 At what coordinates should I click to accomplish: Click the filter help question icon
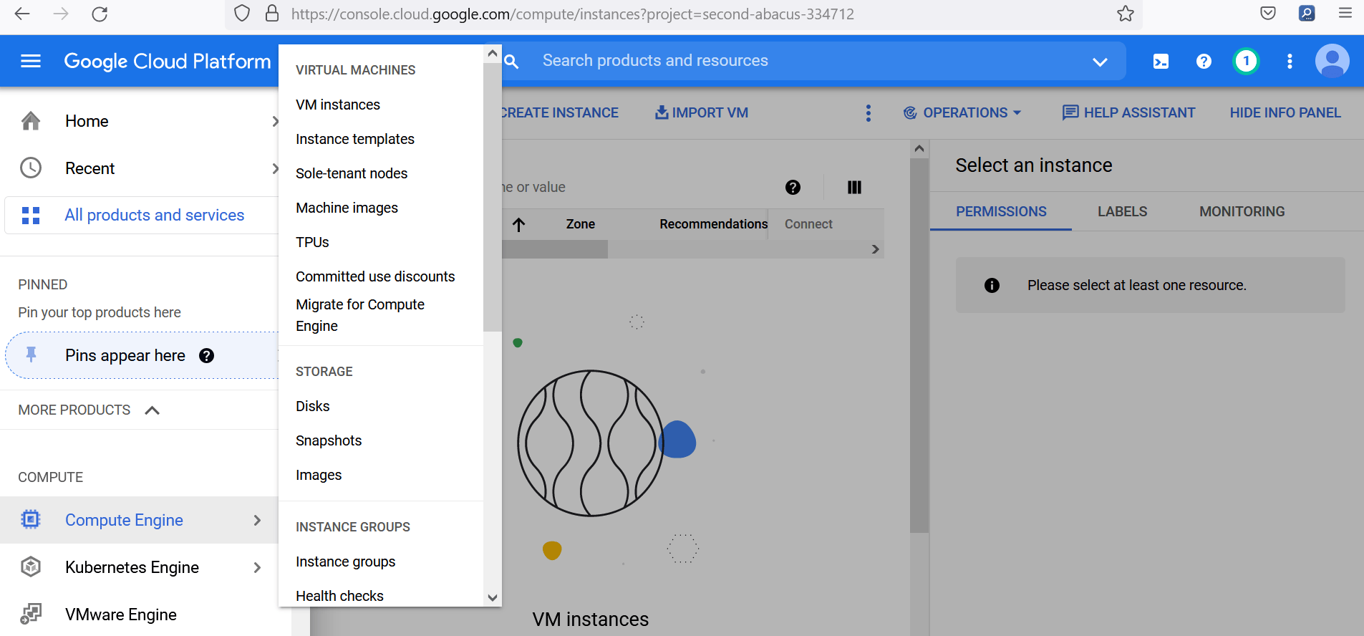pos(793,187)
